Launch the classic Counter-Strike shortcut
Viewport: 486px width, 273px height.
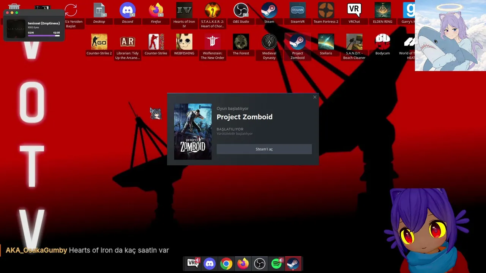tap(156, 45)
